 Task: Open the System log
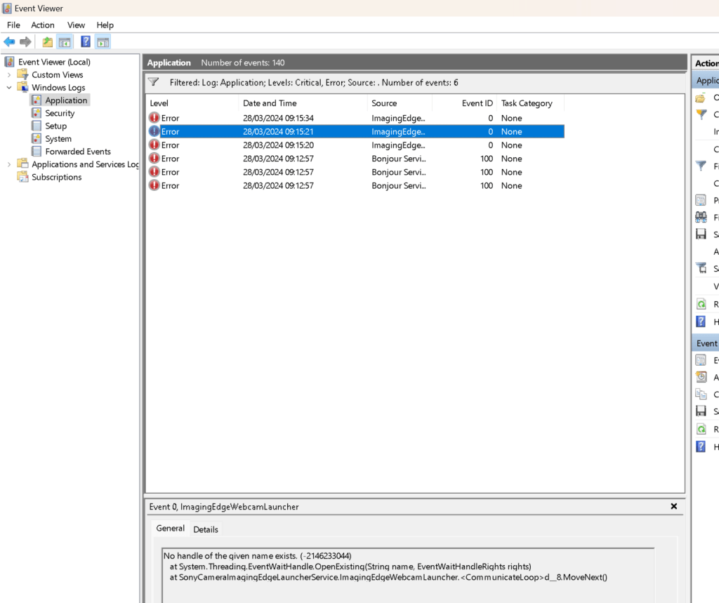point(58,139)
